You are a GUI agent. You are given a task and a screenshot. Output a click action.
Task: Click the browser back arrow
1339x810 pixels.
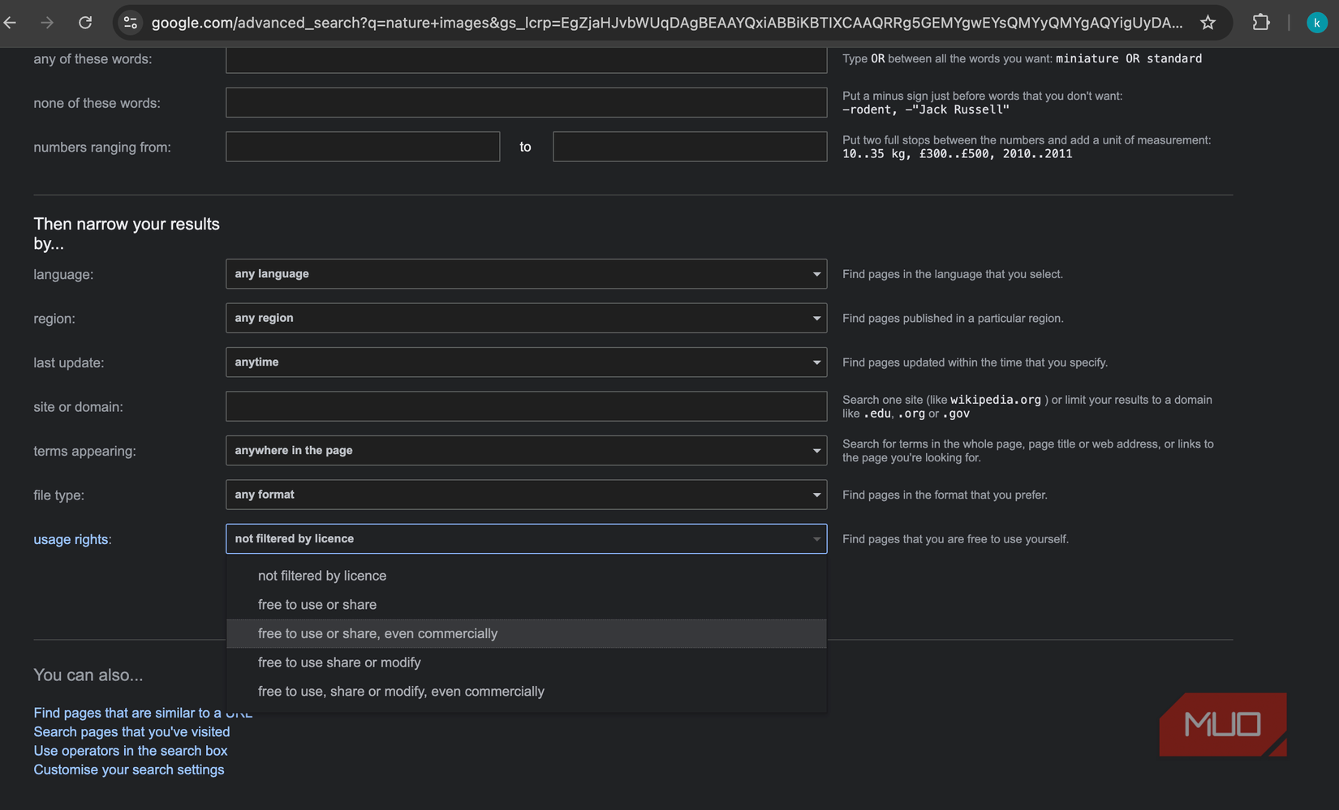11,23
